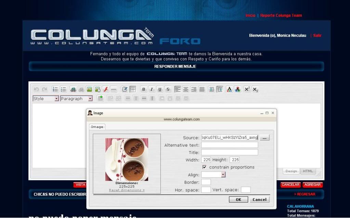Click the insert link chain icon
This screenshot has width=350, height=218.
click(73, 90)
